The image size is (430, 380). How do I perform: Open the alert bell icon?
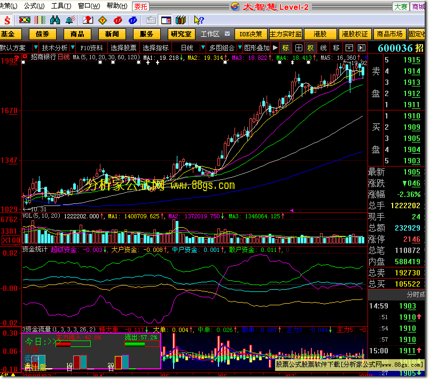pos(71,20)
